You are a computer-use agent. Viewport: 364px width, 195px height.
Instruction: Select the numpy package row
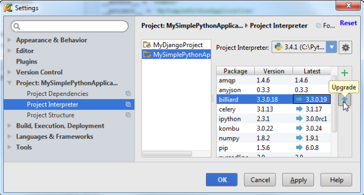coord(273,138)
